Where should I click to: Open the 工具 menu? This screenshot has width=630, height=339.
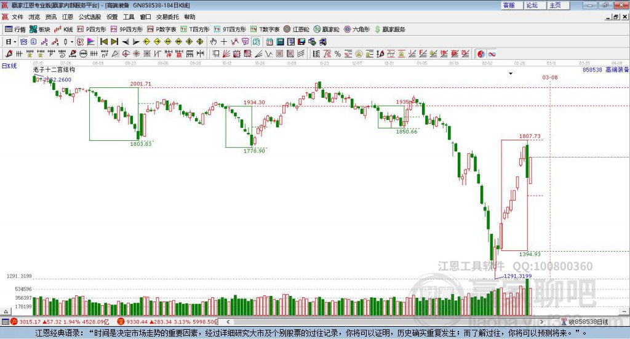[x=129, y=17]
